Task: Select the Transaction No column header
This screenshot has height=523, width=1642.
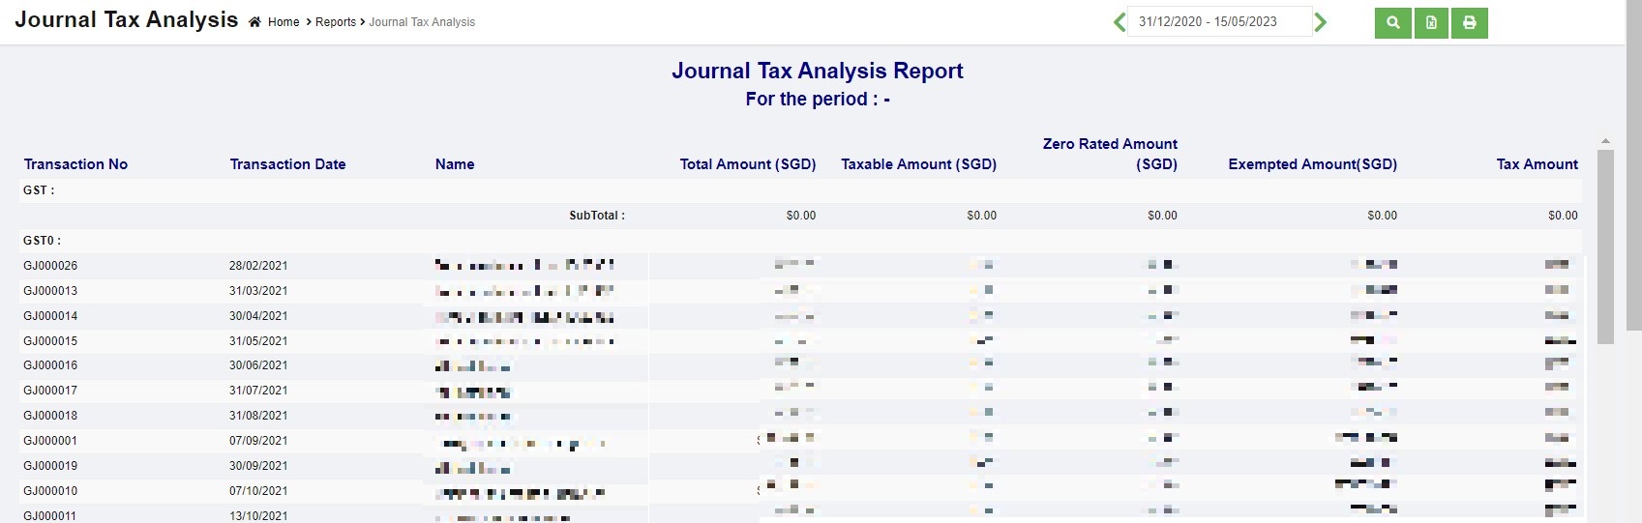Action: [x=75, y=164]
